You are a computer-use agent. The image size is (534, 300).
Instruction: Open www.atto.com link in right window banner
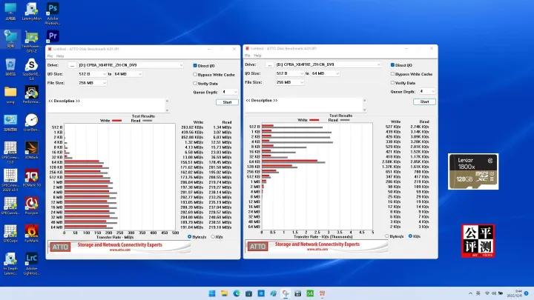tap(317, 249)
